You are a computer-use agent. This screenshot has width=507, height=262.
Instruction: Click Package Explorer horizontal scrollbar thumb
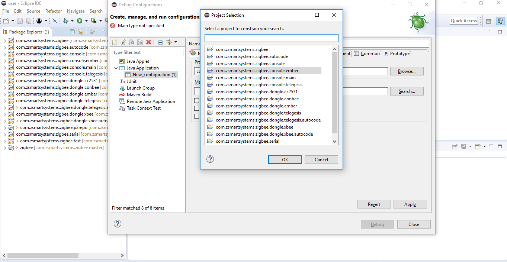pos(43,255)
